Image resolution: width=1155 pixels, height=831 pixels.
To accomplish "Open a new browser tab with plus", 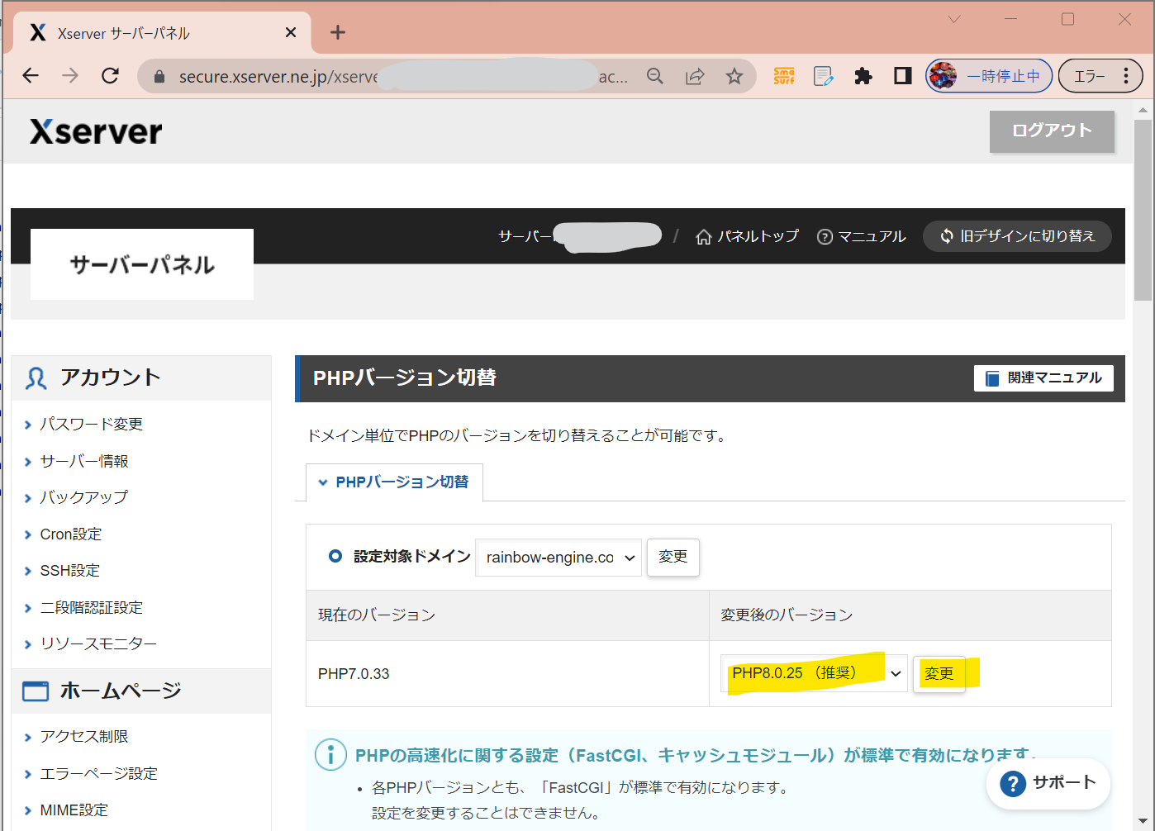I will pyautogui.click(x=338, y=32).
